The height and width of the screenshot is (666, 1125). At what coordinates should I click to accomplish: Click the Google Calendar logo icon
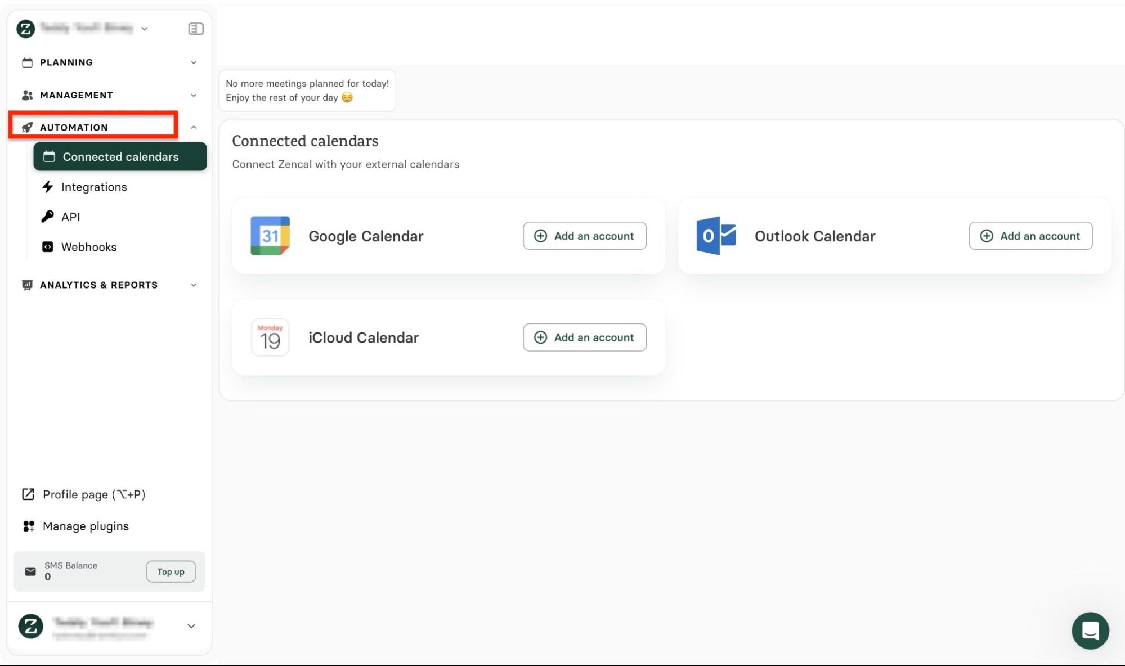pos(270,236)
